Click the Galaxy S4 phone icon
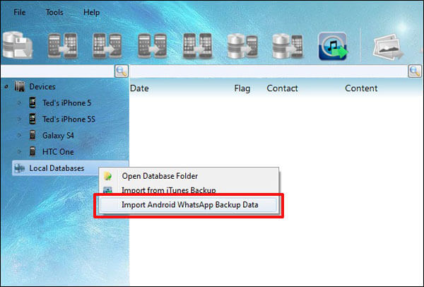The width and height of the screenshot is (424, 287). click(x=33, y=135)
